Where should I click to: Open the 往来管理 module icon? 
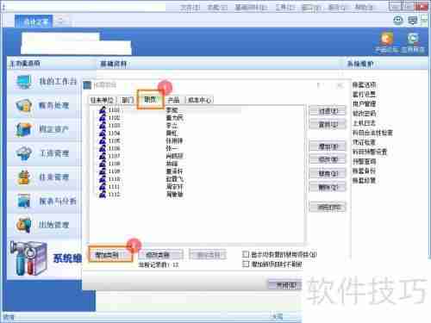[x=24, y=177]
